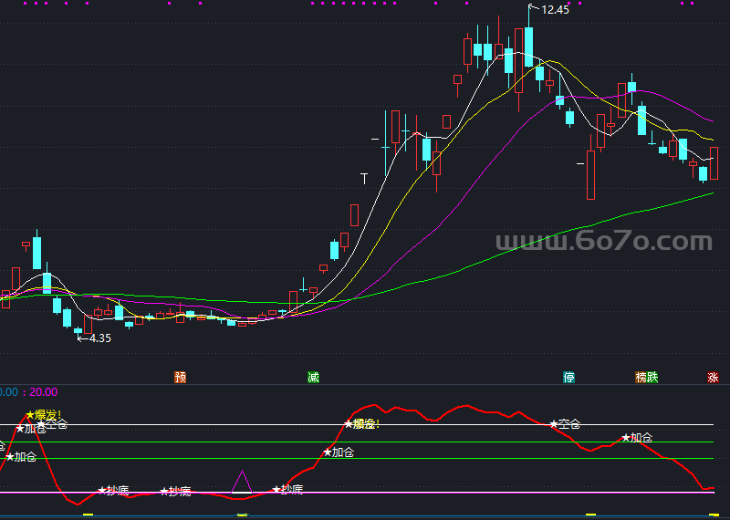730x520 pixels.
Task: Click the dark red 涨 event marker
Action: tap(713, 377)
